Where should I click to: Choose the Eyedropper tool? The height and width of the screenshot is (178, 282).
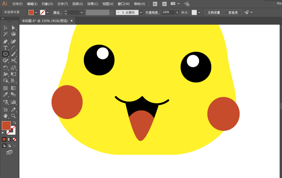point(5,95)
